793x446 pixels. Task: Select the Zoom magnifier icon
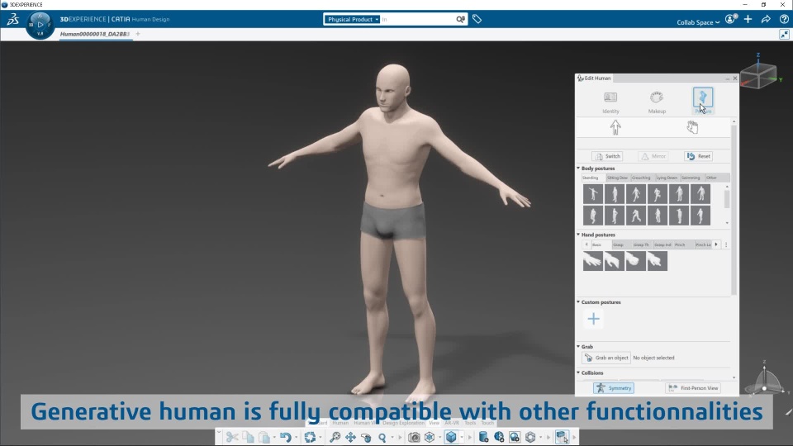tap(382, 437)
